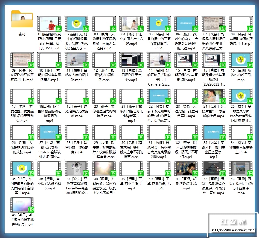Viewport: 259px width, 238px height.
Task: Click 34「摄影」商业摄影人像拍摄上.mp4 icon
Action: (241, 132)
